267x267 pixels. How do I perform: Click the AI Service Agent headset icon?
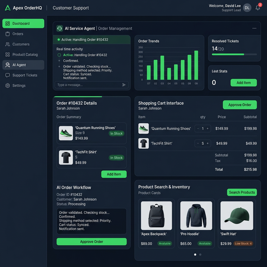60,28
